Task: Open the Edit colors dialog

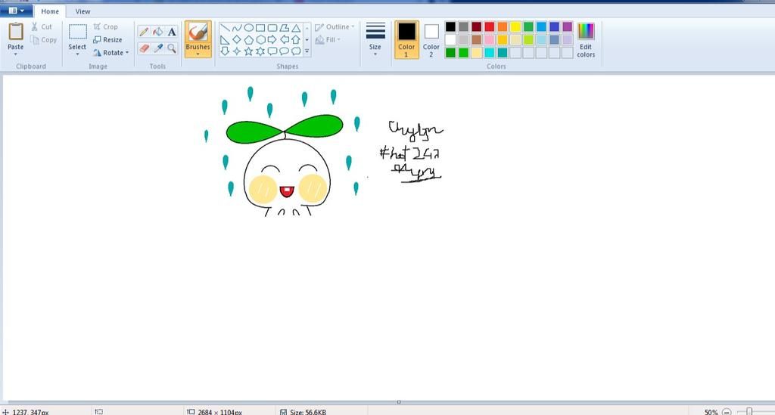Action: point(586,40)
